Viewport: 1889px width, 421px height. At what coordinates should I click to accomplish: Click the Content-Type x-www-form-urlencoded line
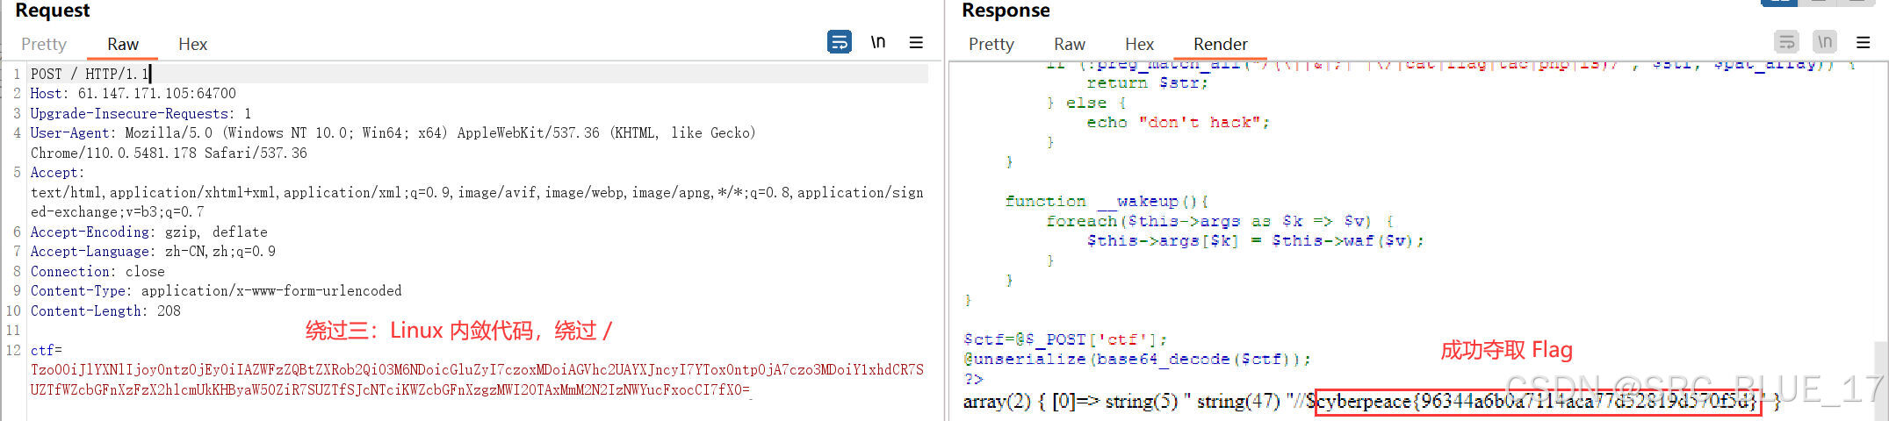pyautogui.click(x=216, y=290)
